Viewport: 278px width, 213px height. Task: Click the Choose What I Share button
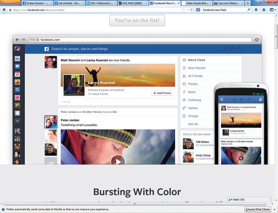pyautogui.click(x=258, y=209)
